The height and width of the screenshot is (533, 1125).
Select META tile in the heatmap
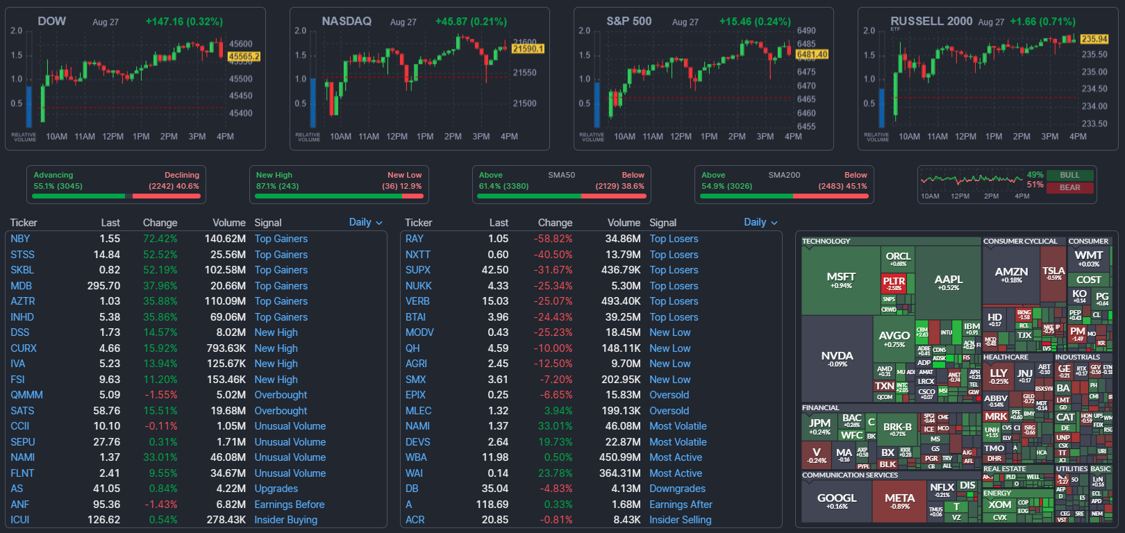(899, 501)
